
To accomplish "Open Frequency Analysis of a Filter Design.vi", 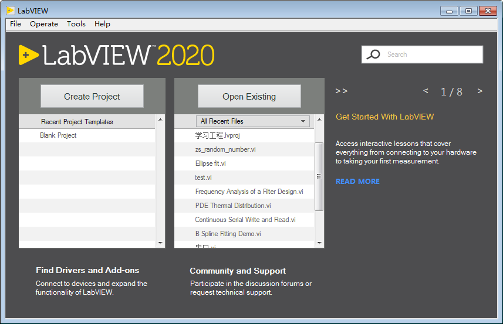I will point(244,192).
